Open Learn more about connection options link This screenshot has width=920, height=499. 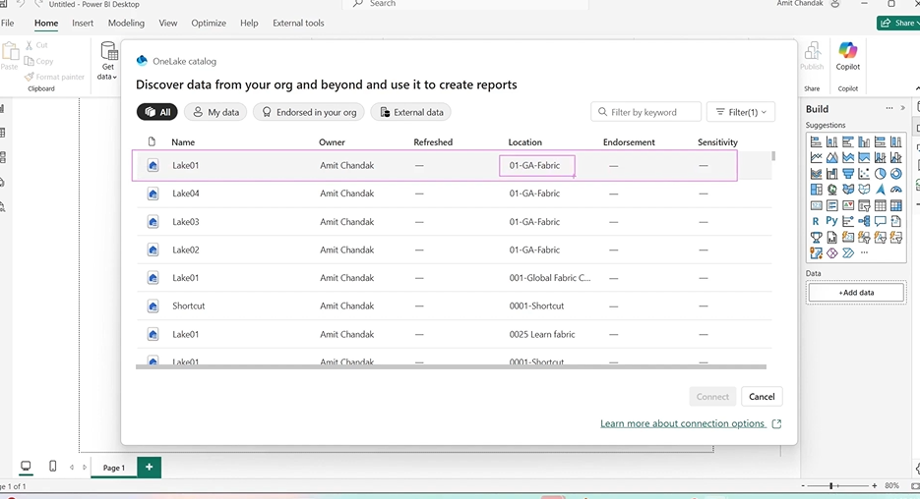pyautogui.click(x=691, y=423)
